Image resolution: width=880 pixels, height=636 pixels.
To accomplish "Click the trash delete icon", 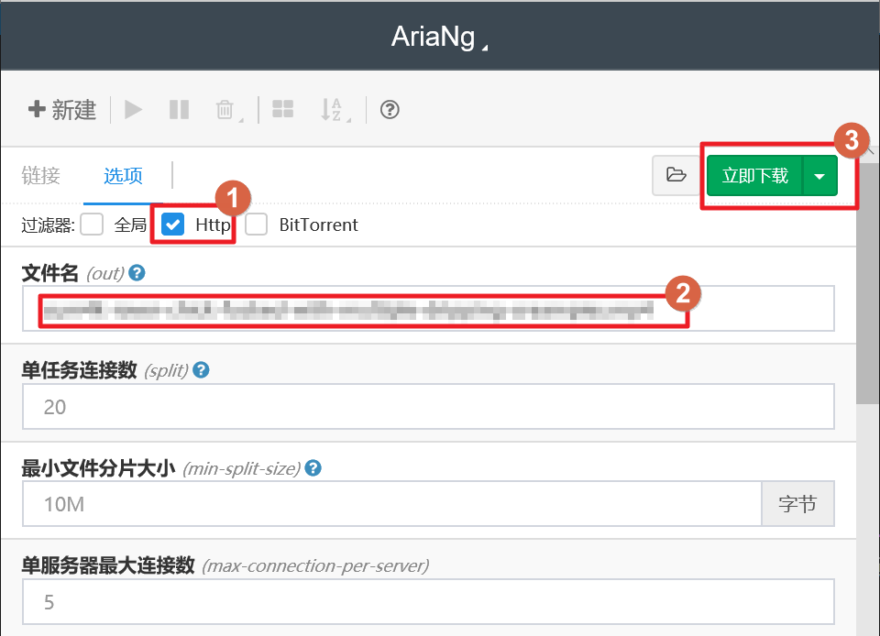I will 225,110.
